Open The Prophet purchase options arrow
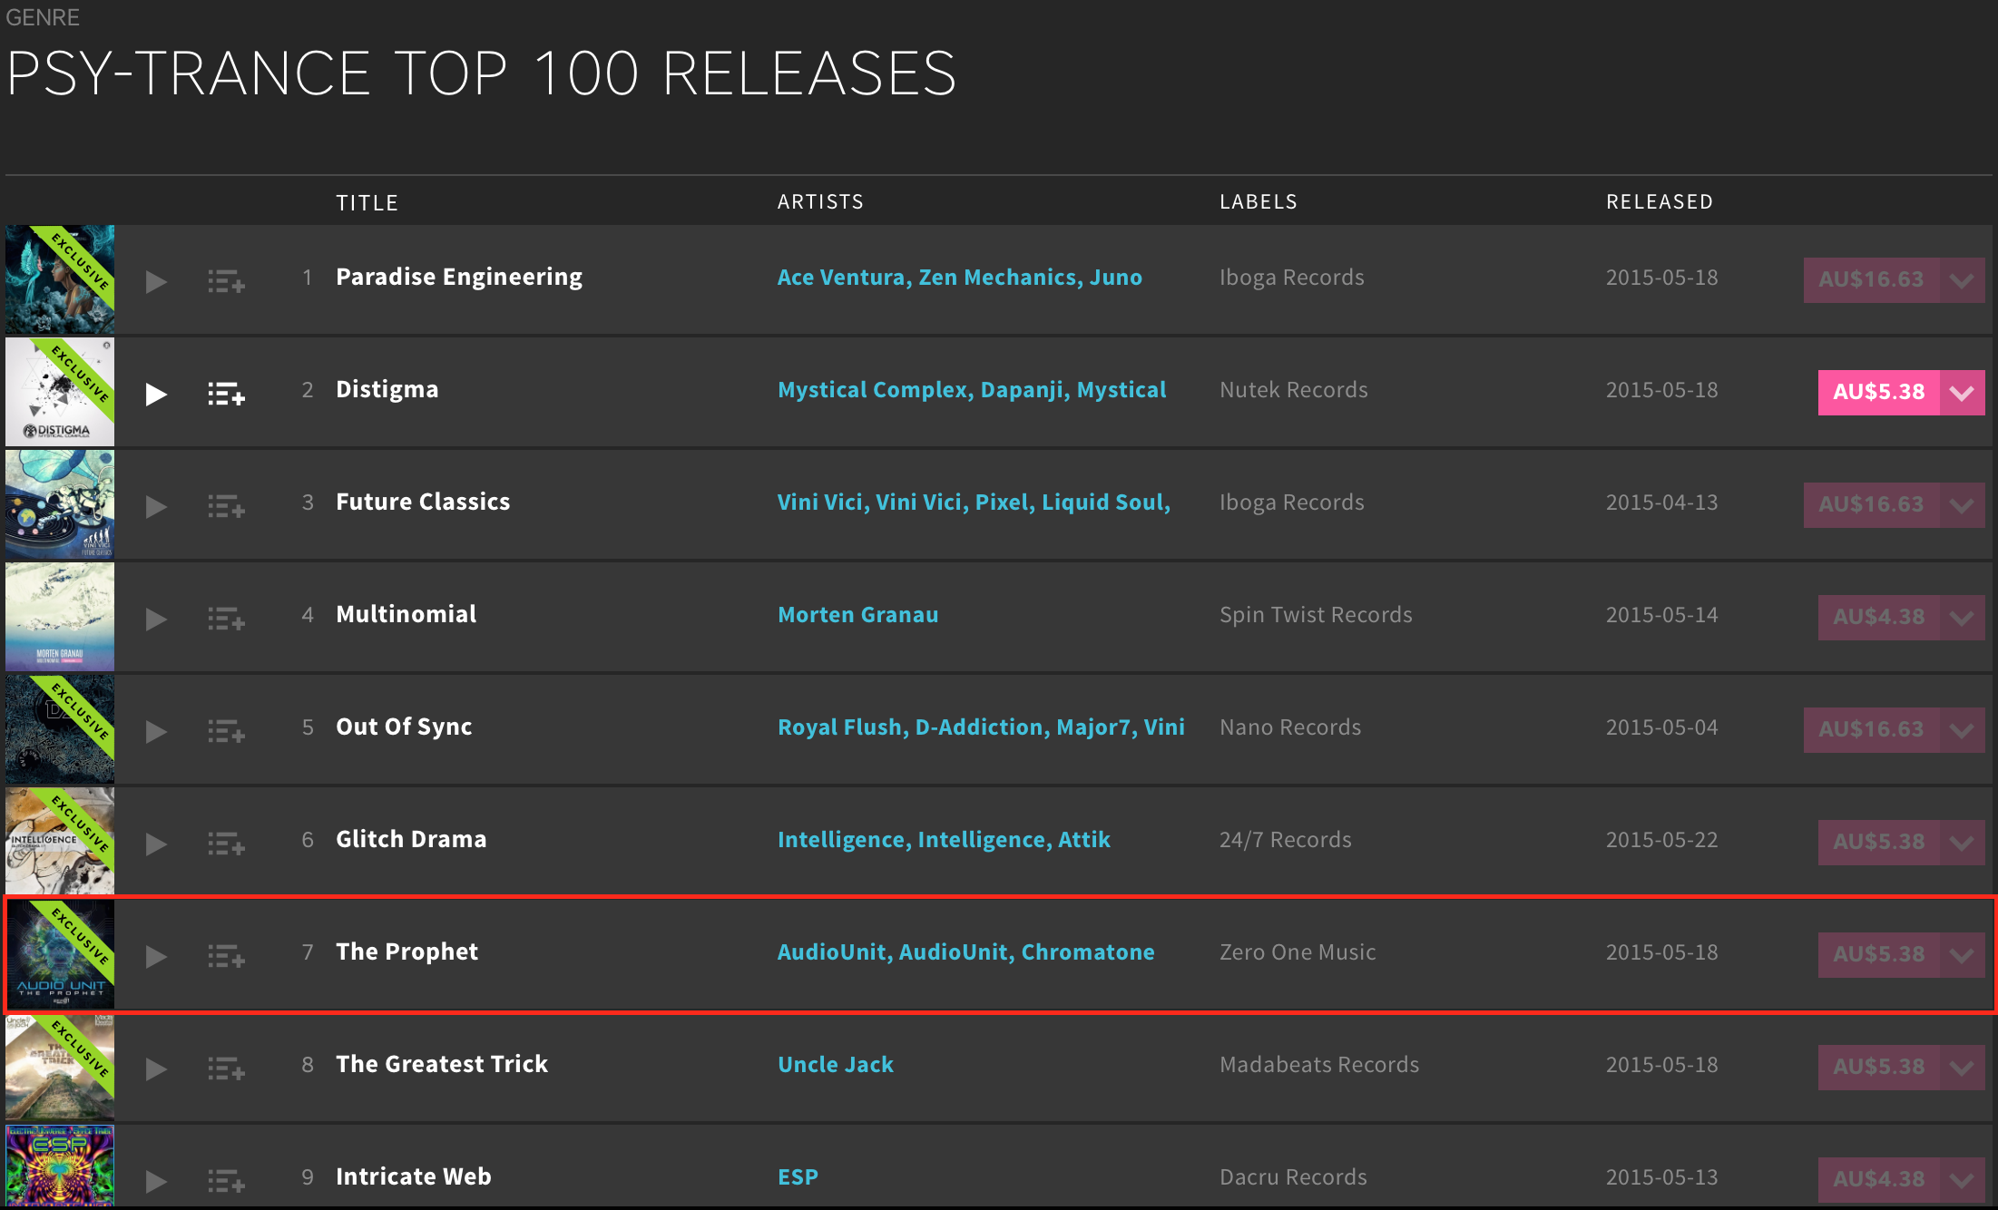The image size is (1998, 1210). pos(1962,955)
